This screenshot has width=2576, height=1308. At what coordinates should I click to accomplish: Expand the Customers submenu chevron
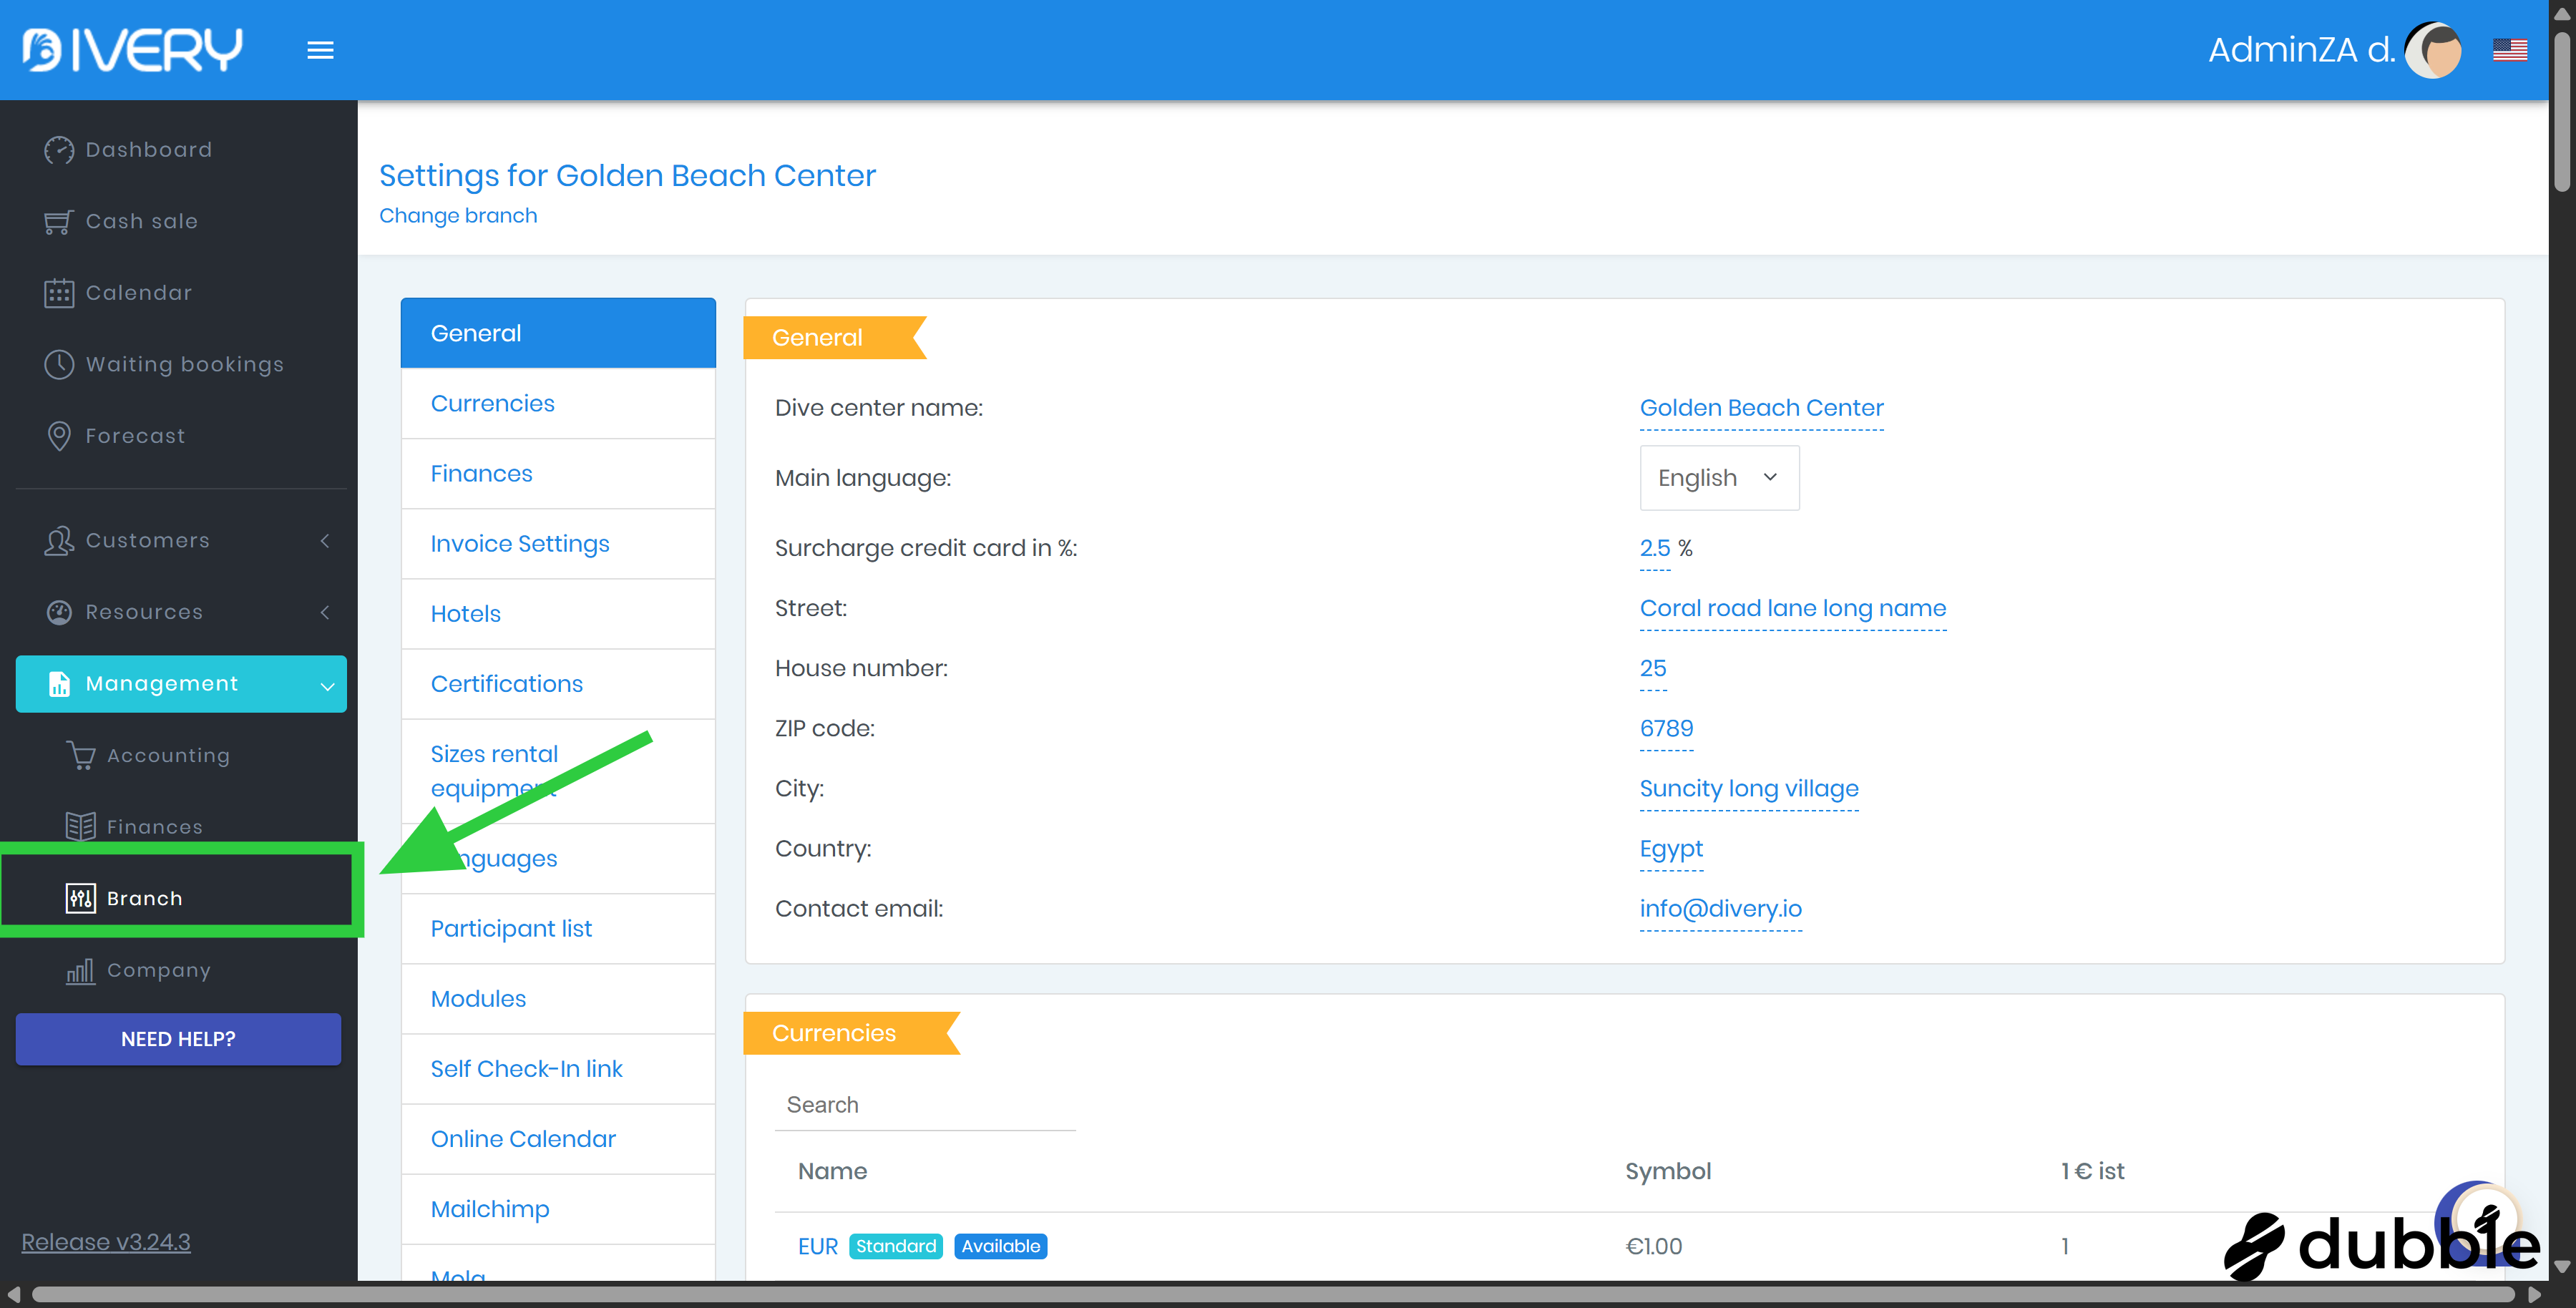325,541
